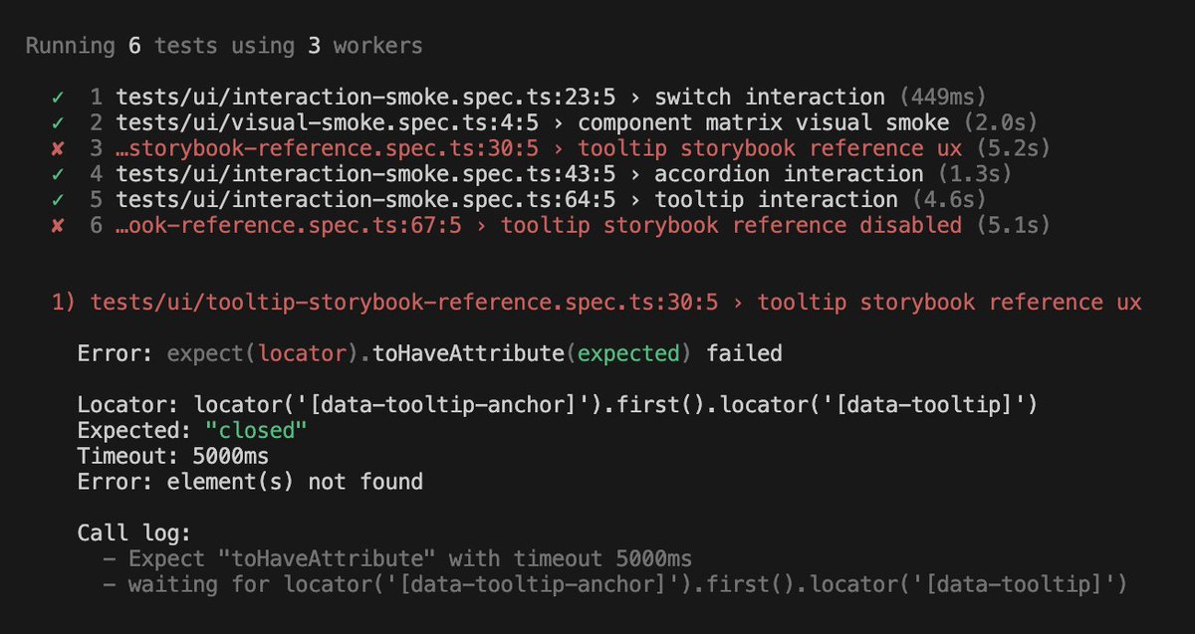Click the (1.3s) duration value
Viewport: 1195px width, 634px height.
click(x=975, y=174)
